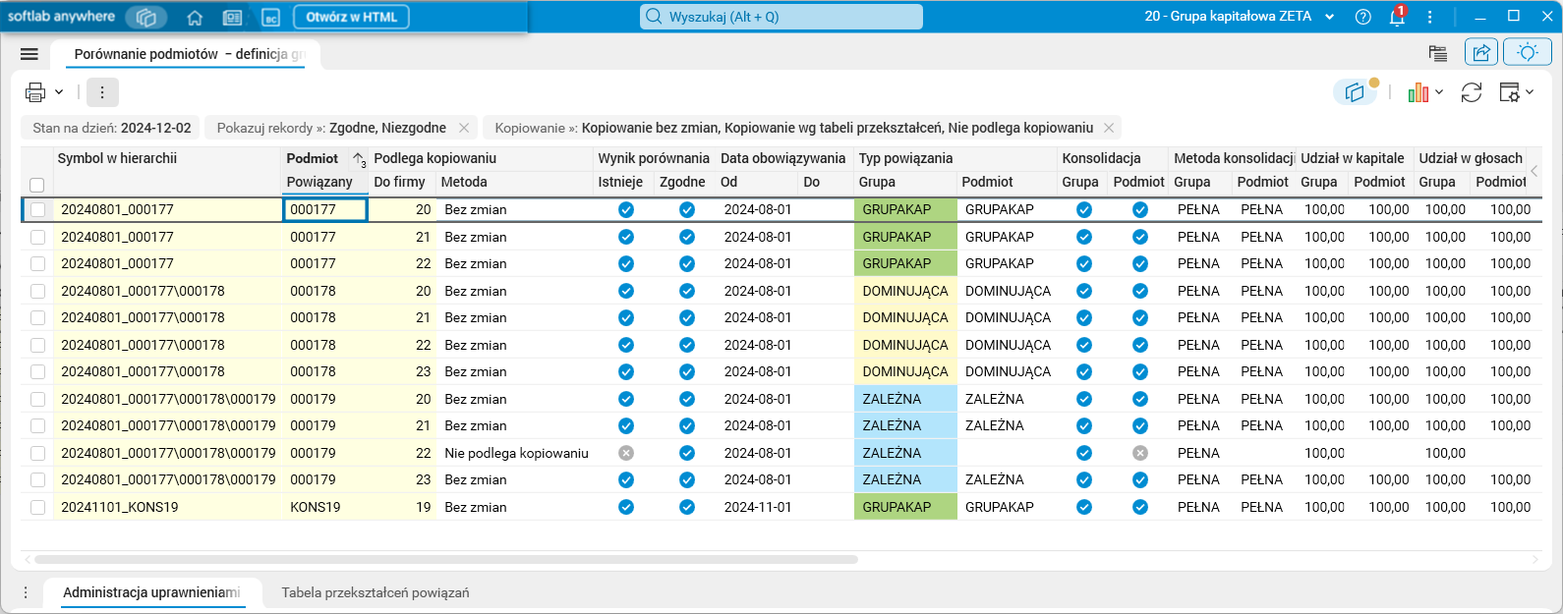Screen dimensions: 1563x614
Task: Remove the Kopiowanie filter with its X
Action: click(x=1109, y=128)
